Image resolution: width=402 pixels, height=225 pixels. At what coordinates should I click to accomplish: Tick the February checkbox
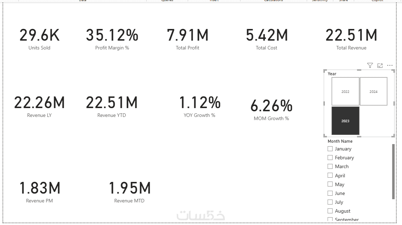click(330, 158)
